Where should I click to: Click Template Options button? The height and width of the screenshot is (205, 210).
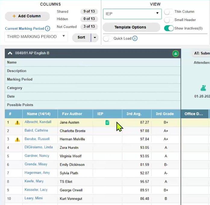click(x=131, y=27)
